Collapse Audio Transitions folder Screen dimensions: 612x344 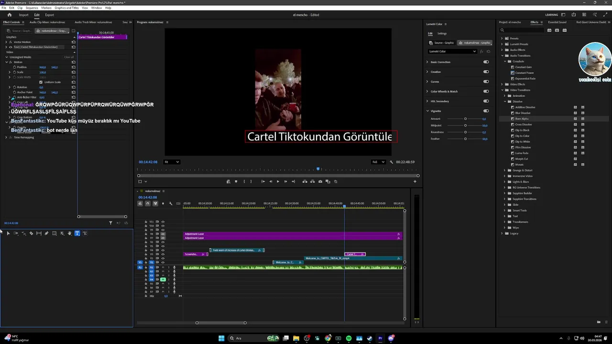502,55
